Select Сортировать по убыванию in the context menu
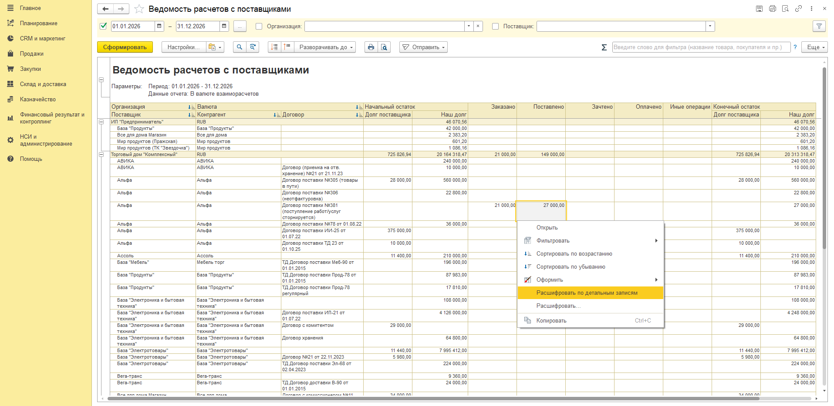 click(x=591, y=267)
